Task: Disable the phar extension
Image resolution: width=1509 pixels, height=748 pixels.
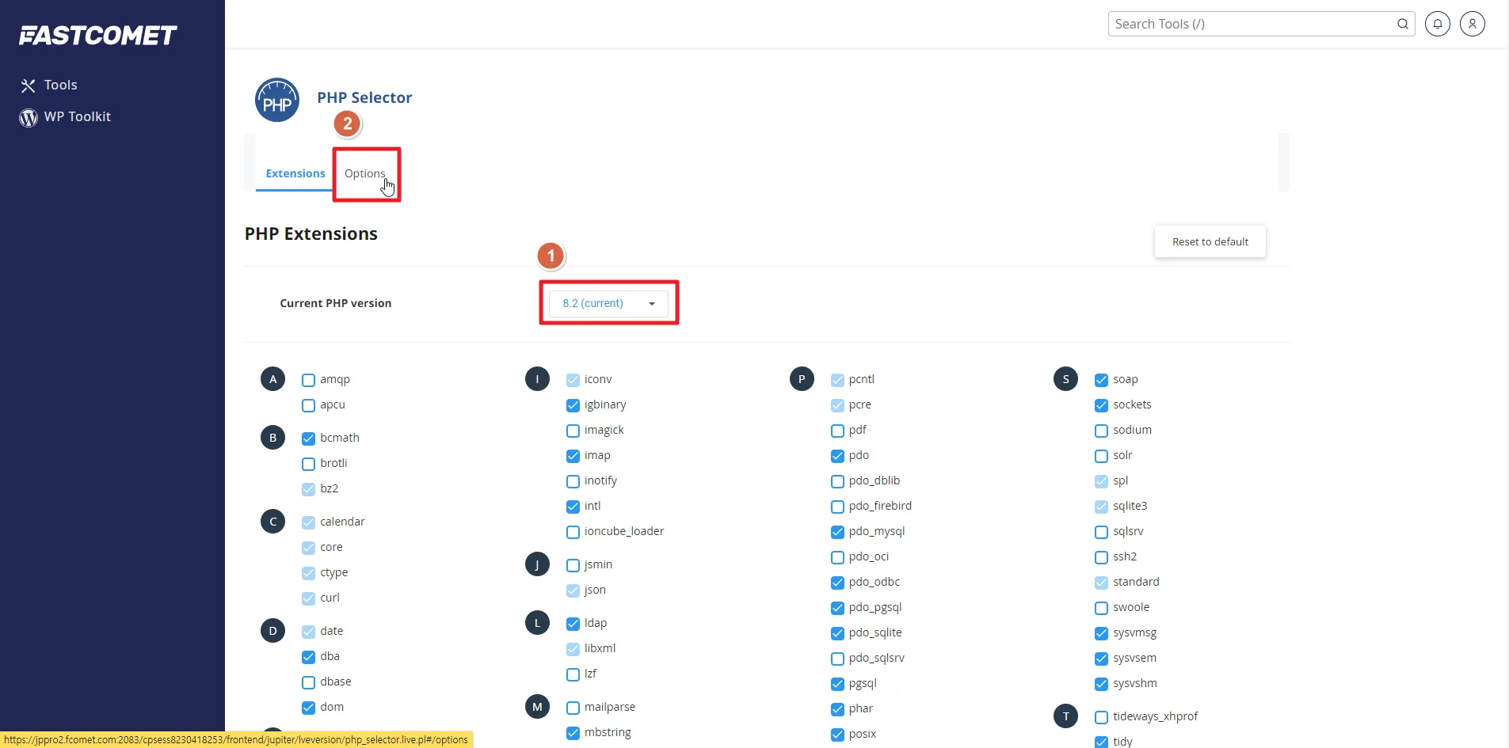Action: coord(837,709)
